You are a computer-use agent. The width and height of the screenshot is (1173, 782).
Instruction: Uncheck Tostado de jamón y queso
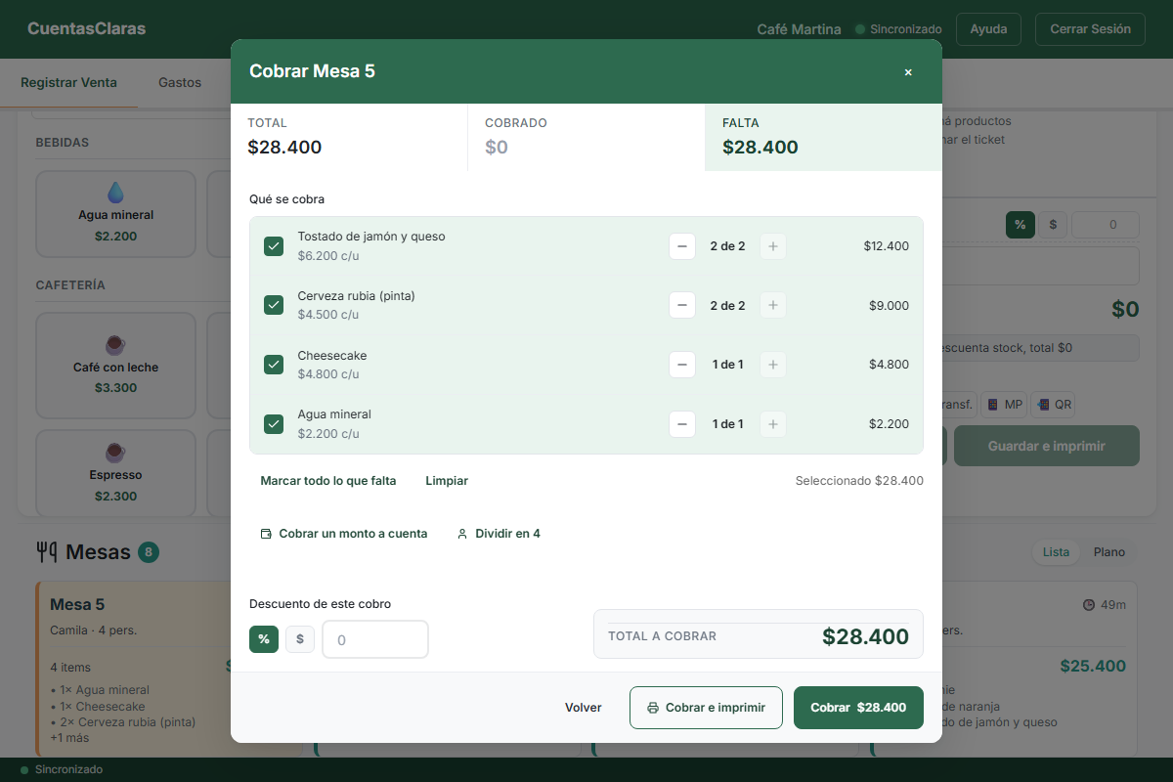[x=274, y=246]
